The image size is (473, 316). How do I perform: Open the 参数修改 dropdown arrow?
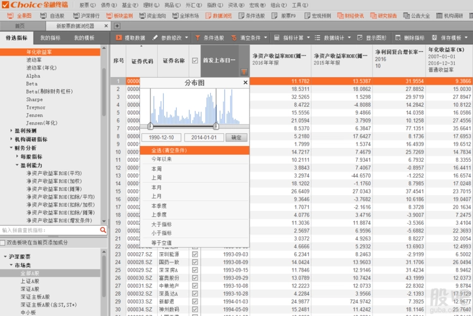click(x=186, y=38)
